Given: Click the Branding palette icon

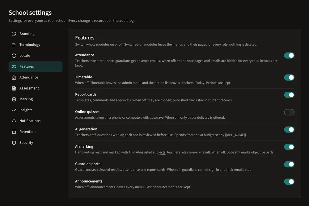Looking at the screenshot, I should pos(14,34).
